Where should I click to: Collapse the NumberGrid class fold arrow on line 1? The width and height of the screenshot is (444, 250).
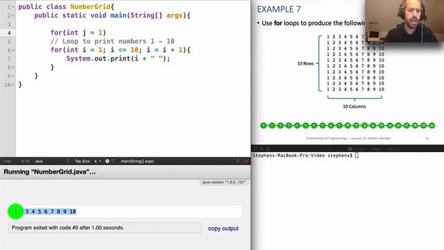pyautogui.click(x=13, y=7)
